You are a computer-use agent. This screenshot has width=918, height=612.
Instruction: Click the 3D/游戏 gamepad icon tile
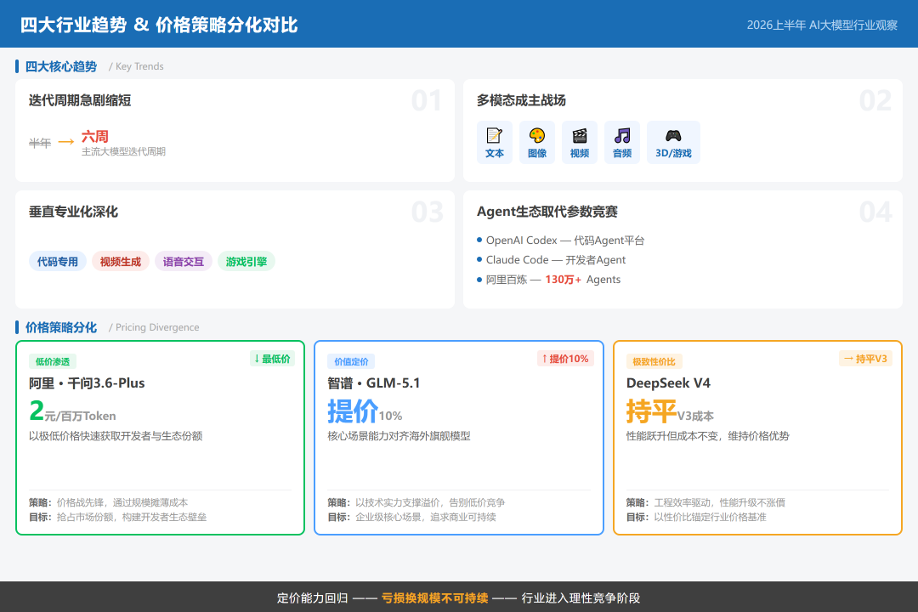tap(673, 142)
